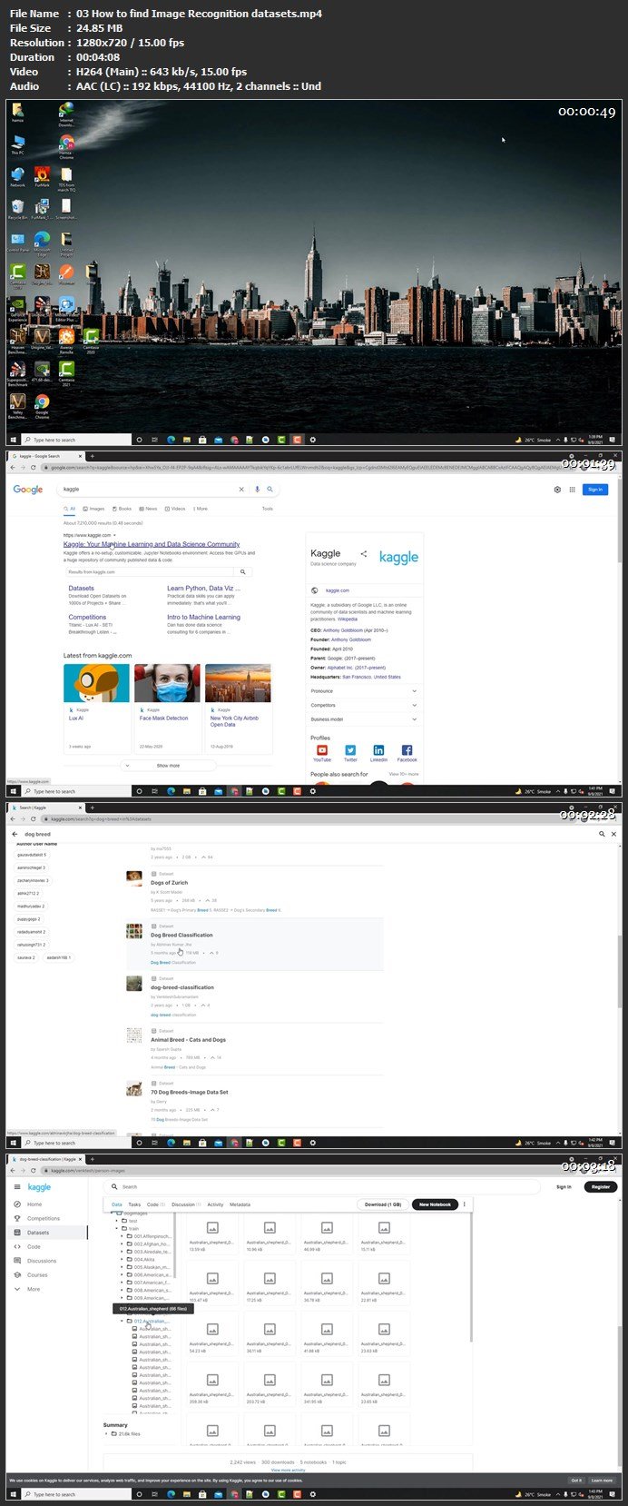Open the Camtasia 2021 desktop shortcut
Viewport: 628px width, 1506px height.
coord(66,372)
